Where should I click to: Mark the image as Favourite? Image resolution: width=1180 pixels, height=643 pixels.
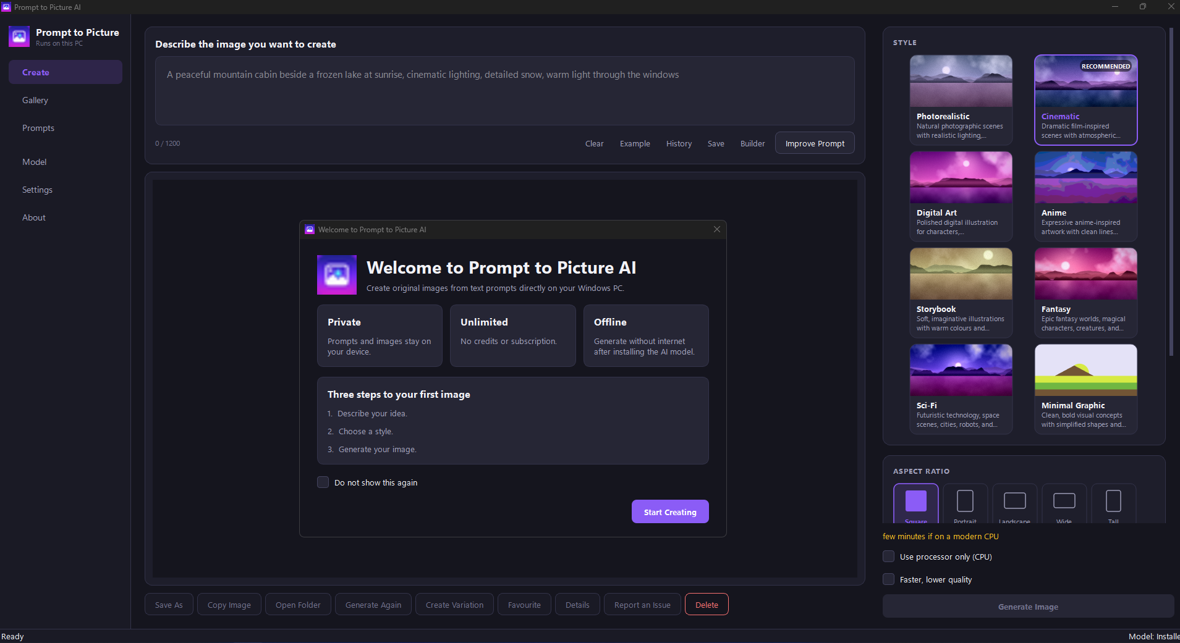[x=524, y=605]
